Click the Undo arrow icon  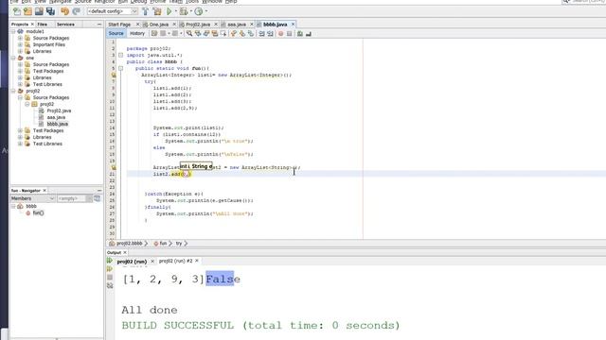click(x=65, y=11)
